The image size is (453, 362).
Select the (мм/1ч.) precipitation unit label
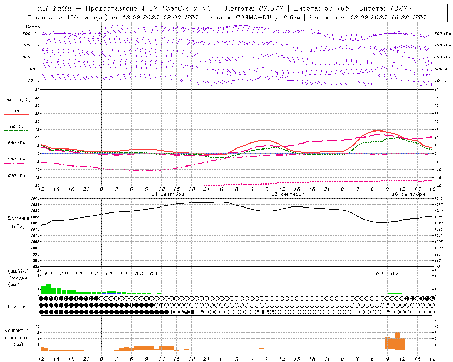pos(18,285)
